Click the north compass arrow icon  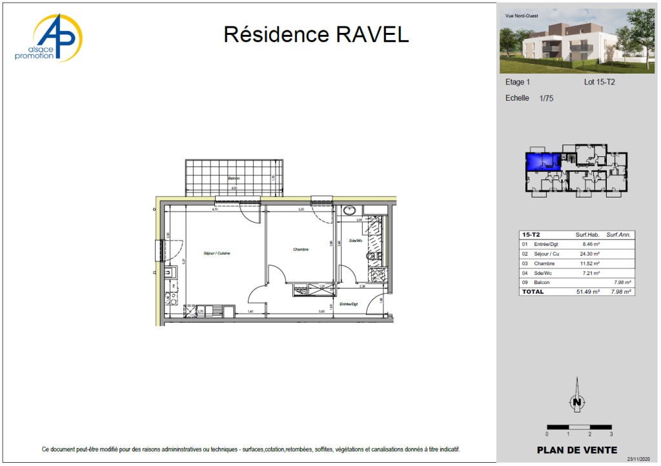click(576, 395)
